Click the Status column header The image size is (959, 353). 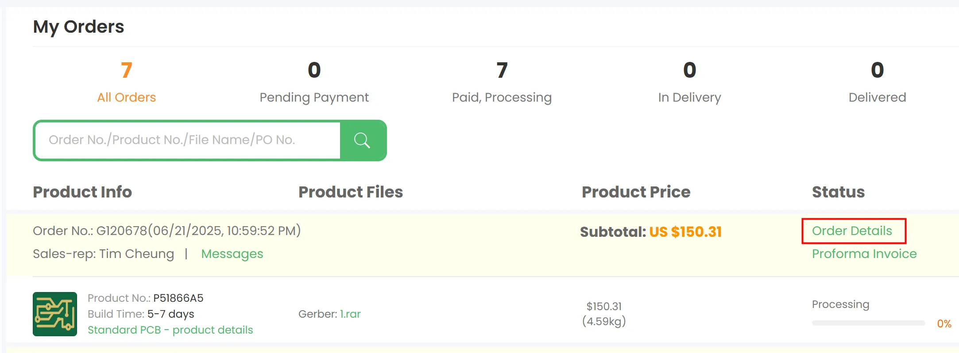(838, 192)
